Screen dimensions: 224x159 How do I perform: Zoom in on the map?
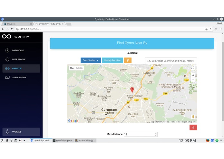[193, 75]
